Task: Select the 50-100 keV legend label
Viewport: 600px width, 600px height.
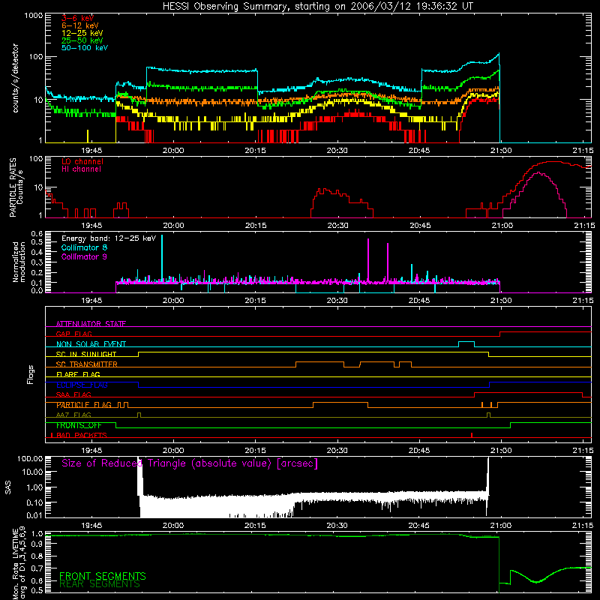Action: point(85,48)
